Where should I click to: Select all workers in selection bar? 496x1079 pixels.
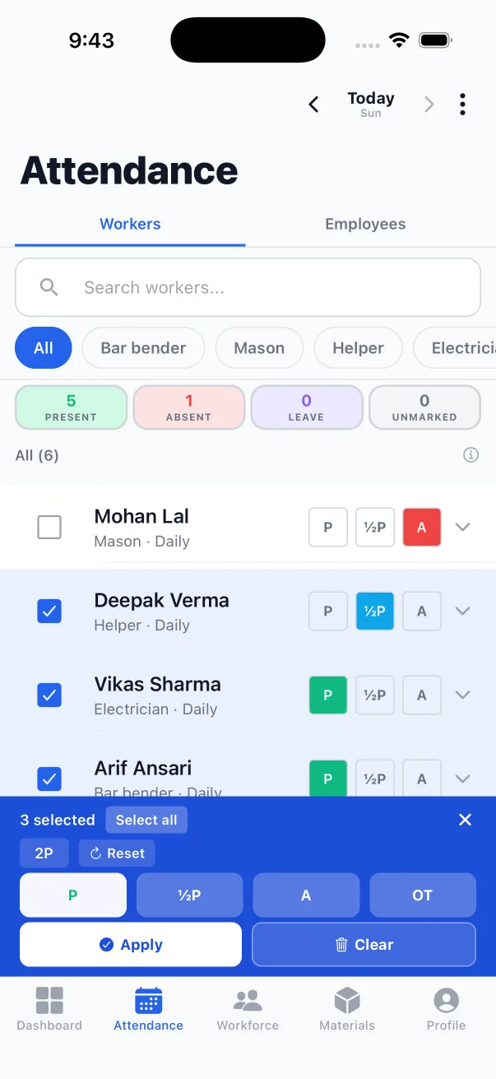[146, 820]
